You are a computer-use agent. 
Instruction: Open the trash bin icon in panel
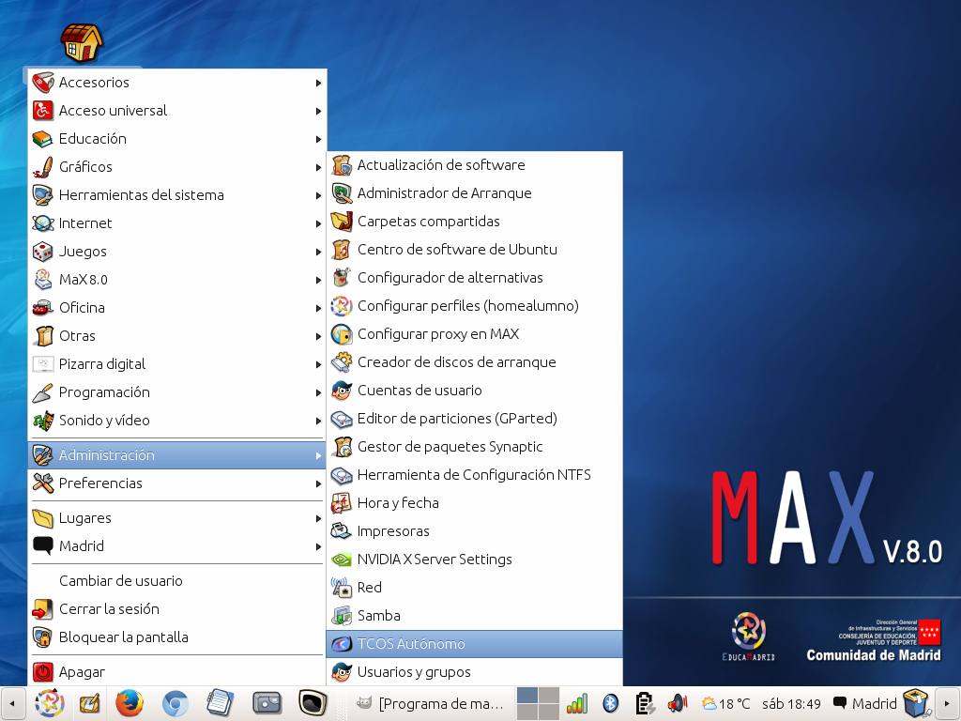tap(914, 702)
